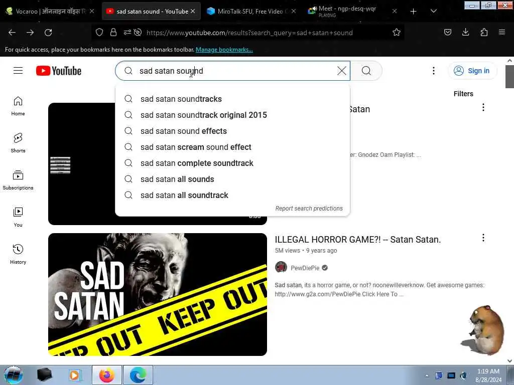Choose suggestion sad satan all sounds
This screenshot has width=514, height=385.
coord(232,179)
